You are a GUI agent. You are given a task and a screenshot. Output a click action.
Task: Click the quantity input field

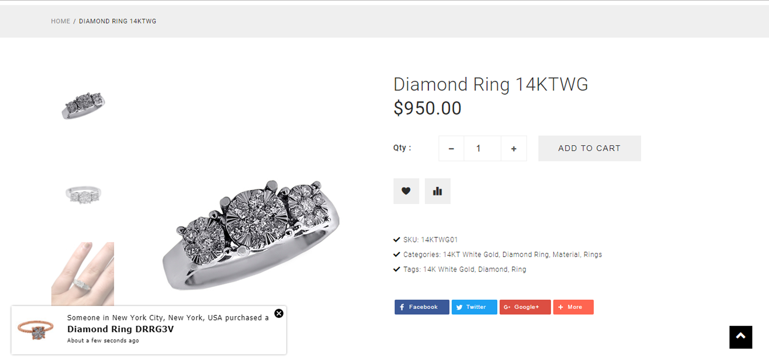(x=482, y=148)
